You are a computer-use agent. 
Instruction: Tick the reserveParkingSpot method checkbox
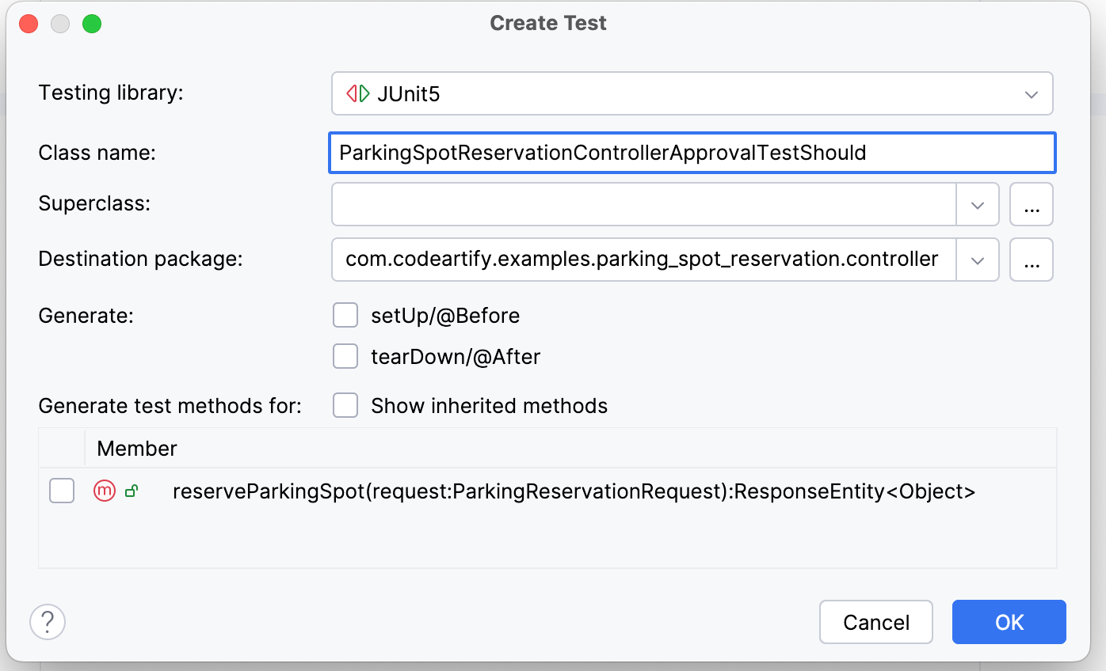[x=62, y=491]
